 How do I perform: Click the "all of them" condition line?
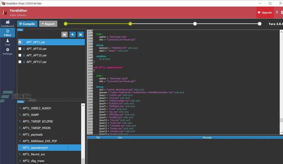pyautogui.click(x=105, y=59)
